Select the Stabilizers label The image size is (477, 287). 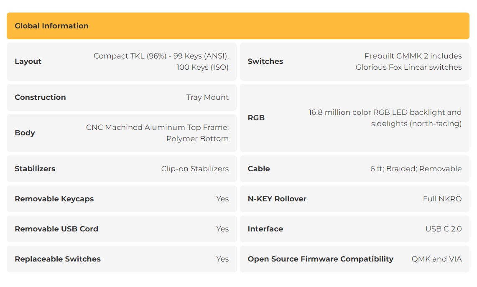pyautogui.click(x=35, y=169)
